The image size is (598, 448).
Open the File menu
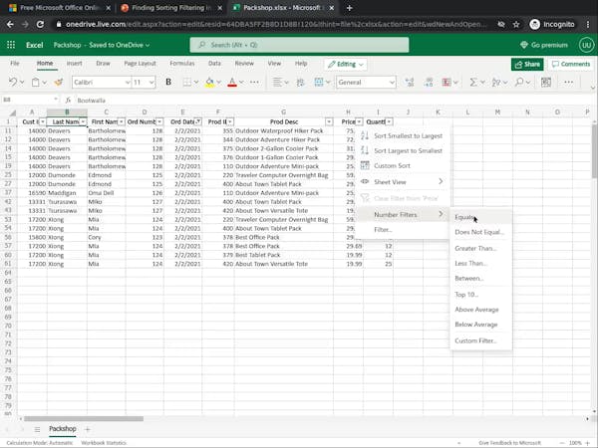pos(15,64)
